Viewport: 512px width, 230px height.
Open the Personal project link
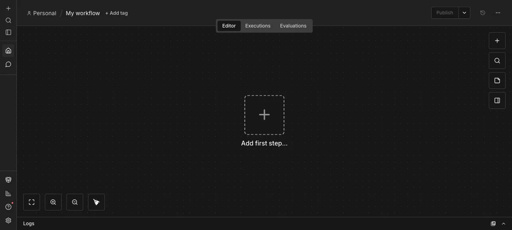(41, 13)
